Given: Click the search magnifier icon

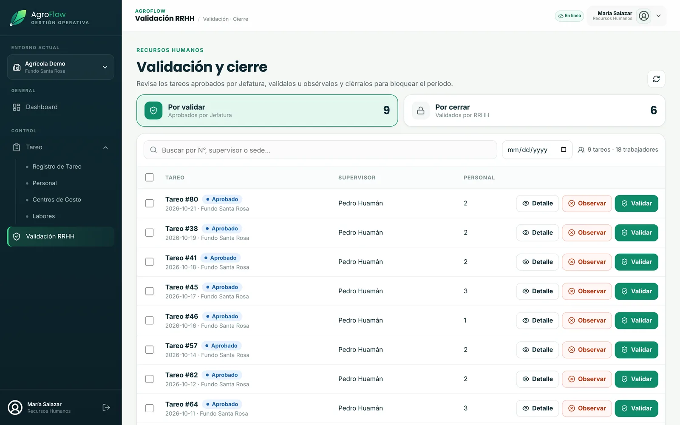Looking at the screenshot, I should click(x=153, y=150).
